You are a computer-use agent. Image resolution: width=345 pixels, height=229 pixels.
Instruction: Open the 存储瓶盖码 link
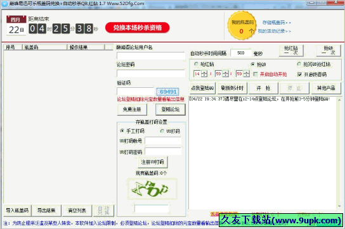tap(277, 23)
